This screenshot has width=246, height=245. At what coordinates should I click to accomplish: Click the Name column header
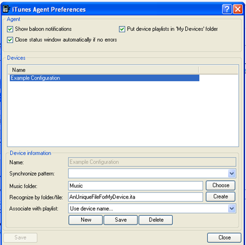point(104,70)
